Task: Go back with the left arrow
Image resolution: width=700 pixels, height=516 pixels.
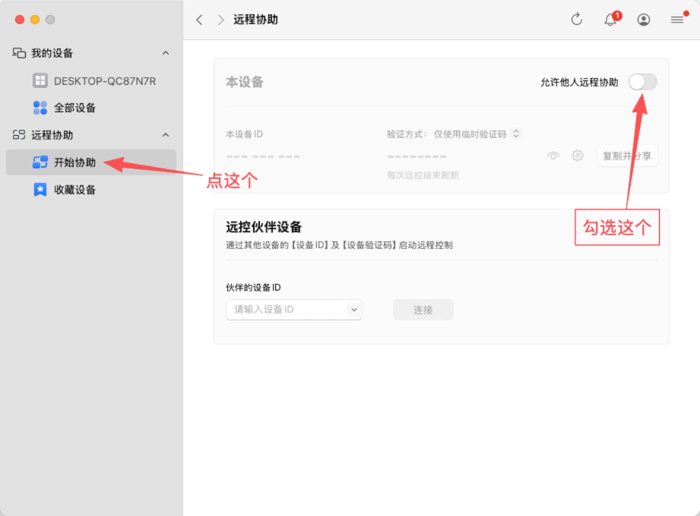Action: [199, 19]
